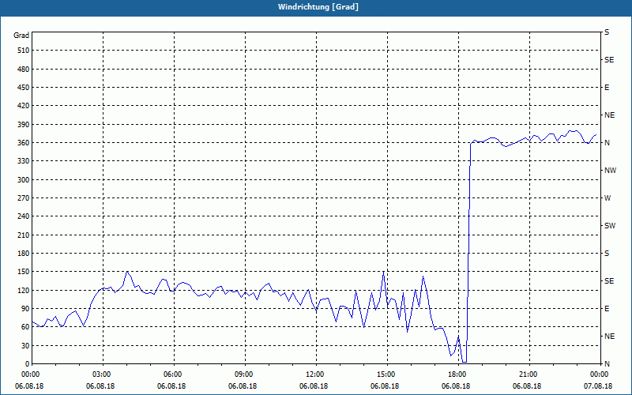This screenshot has height=395, width=632.
Task: Select the 120 y-axis value
Action: click(x=24, y=290)
